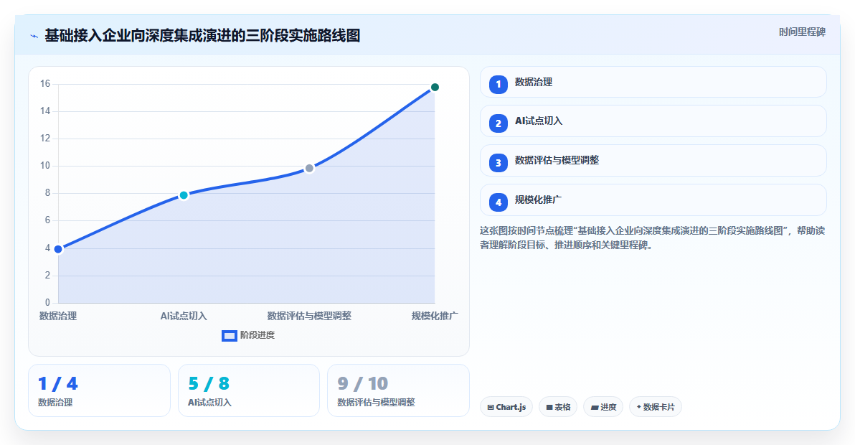Toggle the 阶段进度 legend color box
This screenshot has height=445, width=855.
[x=229, y=335]
